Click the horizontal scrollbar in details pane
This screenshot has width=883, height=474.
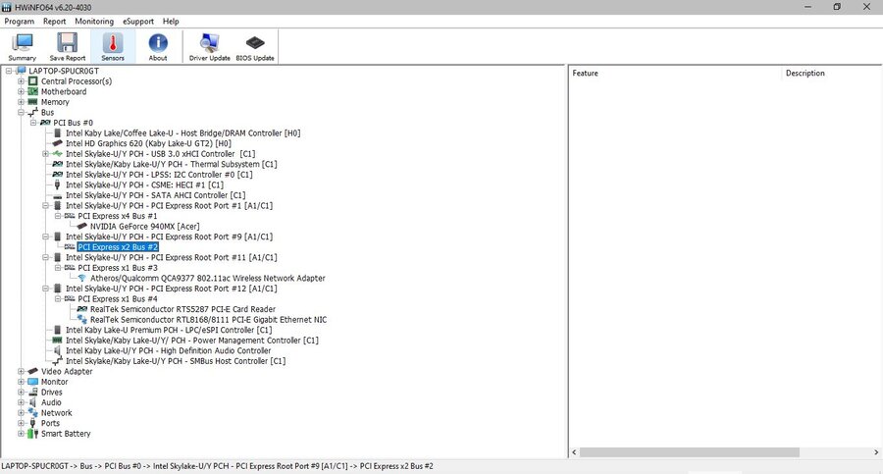coord(690,452)
